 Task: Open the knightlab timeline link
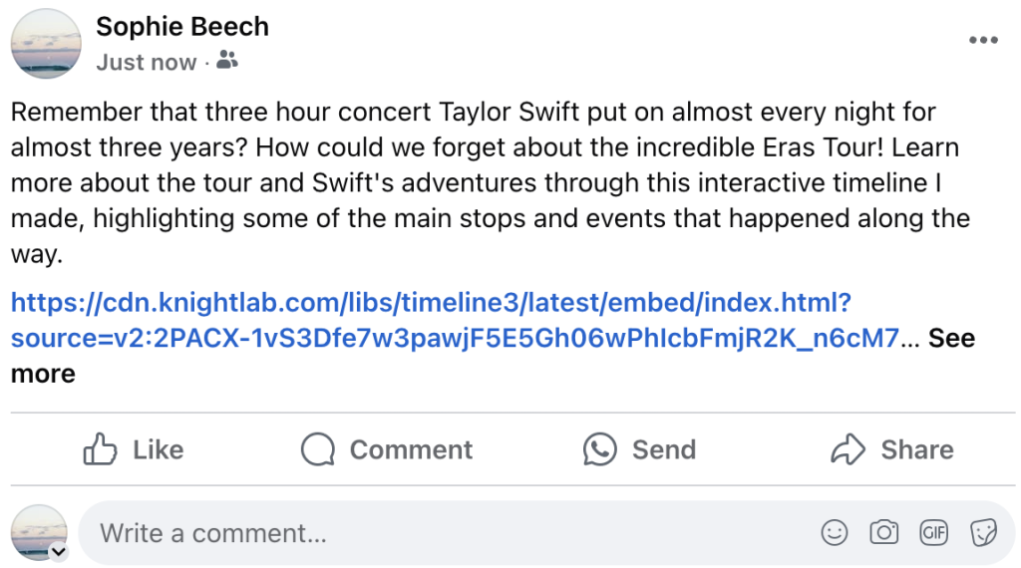429,302
